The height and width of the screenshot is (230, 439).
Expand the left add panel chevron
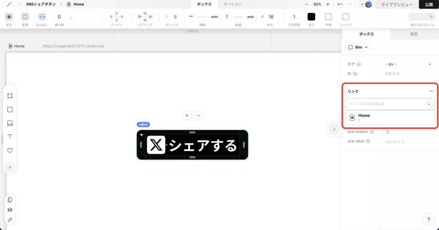pyautogui.click(x=10, y=167)
